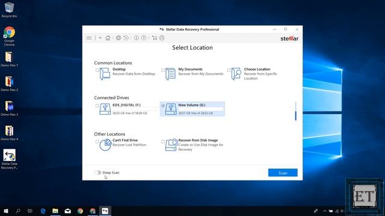Image resolution: width=385 pixels, height=216 pixels.
Task: Check the Desktop location checkbox
Action: [97, 70]
